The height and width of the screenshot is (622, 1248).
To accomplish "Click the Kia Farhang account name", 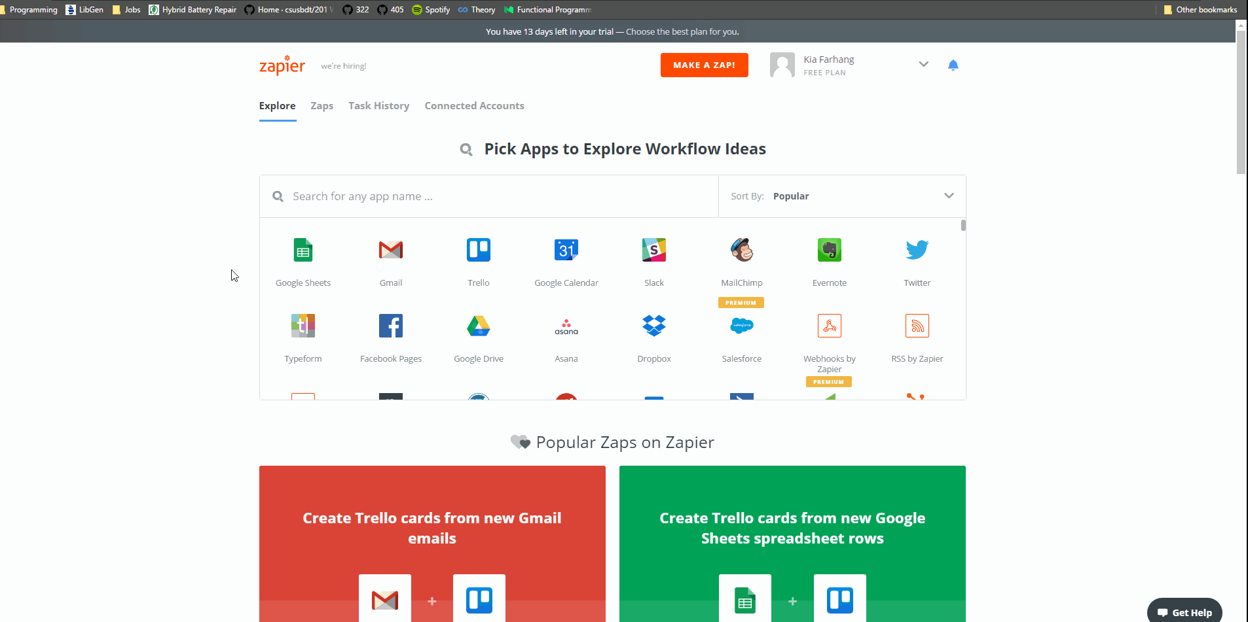I will coord(829,60).
